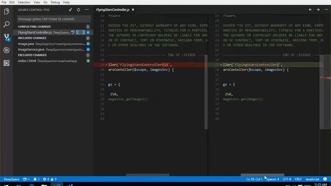Open the Debug menu
This screenshot has height=186, width=331.
(55, 2)
